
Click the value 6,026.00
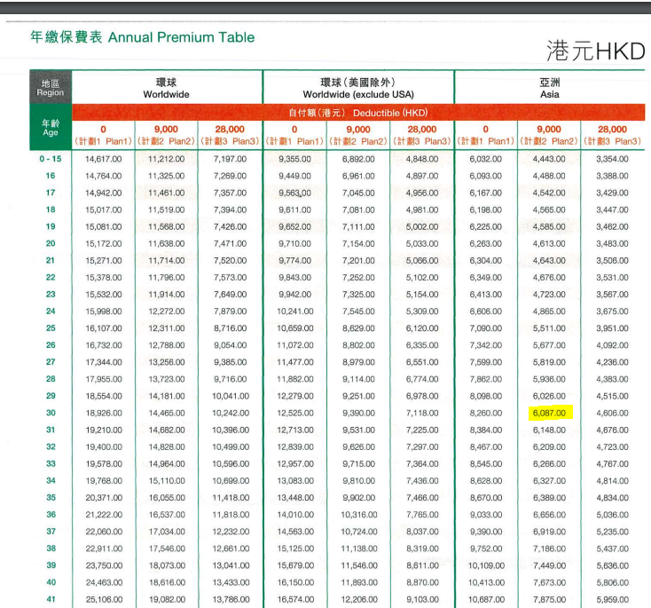pyautogui.click(x=549, y=397)
